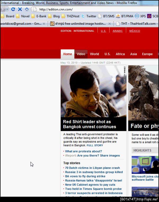Open the XPS Dell bookmark
Image resolution: width=159 pixels, height=202 pixels.
pyautogui.click(x=140, y=16)
